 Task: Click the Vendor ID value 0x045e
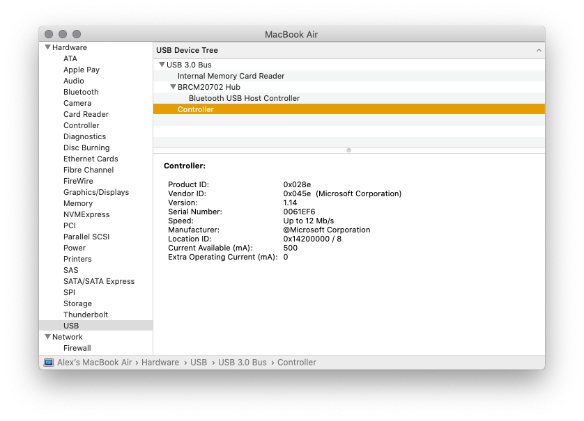[x=297, y=193]
